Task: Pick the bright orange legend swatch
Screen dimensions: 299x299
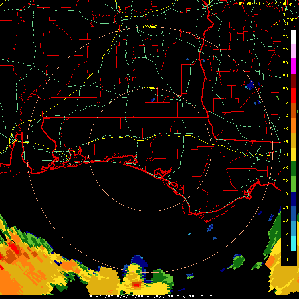Action: tap(293, 126)
